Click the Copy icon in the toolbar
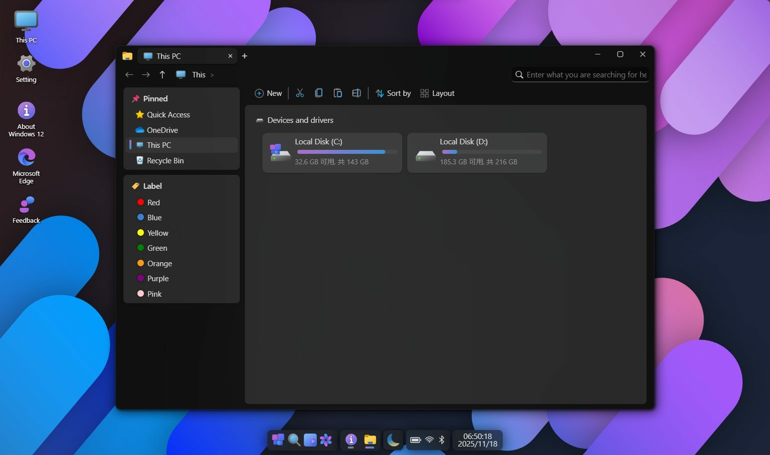The image size is (770, 455). [319, 93]
